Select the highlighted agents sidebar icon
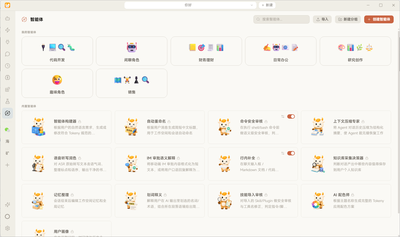 tap(8, 113)
